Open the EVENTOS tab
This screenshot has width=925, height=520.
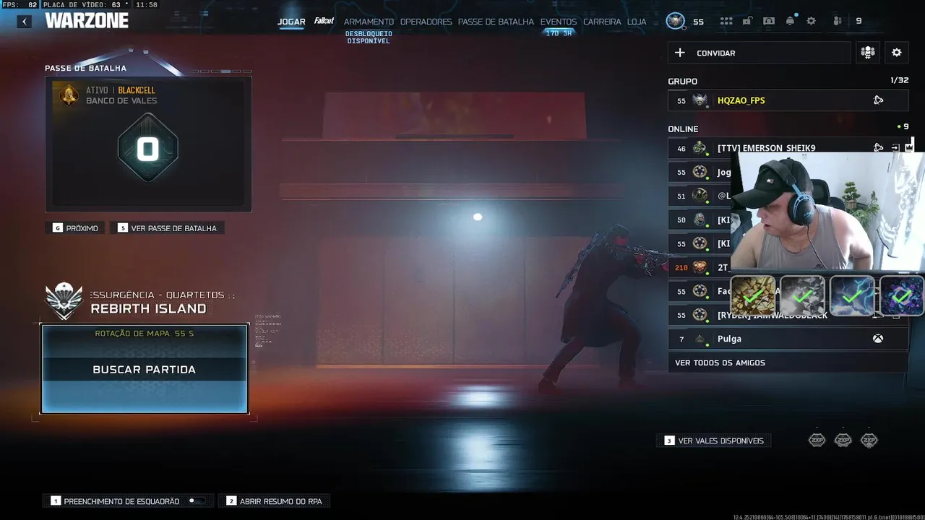click(559, 22)
